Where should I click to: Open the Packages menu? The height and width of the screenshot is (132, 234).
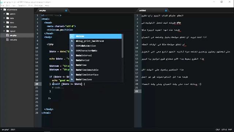coord(39,5)
